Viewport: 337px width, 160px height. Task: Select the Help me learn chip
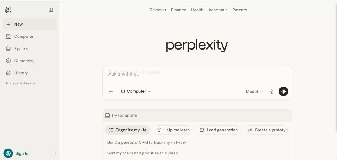point(173,130)
